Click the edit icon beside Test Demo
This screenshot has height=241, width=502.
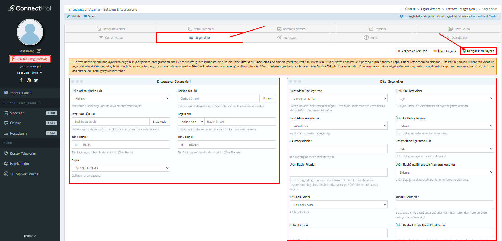click(x=39, y=51)
